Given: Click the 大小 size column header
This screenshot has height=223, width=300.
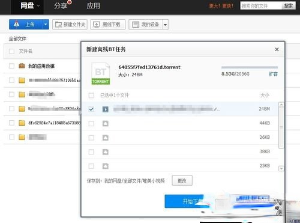Looking at the screenshot, I should [265, 95].
